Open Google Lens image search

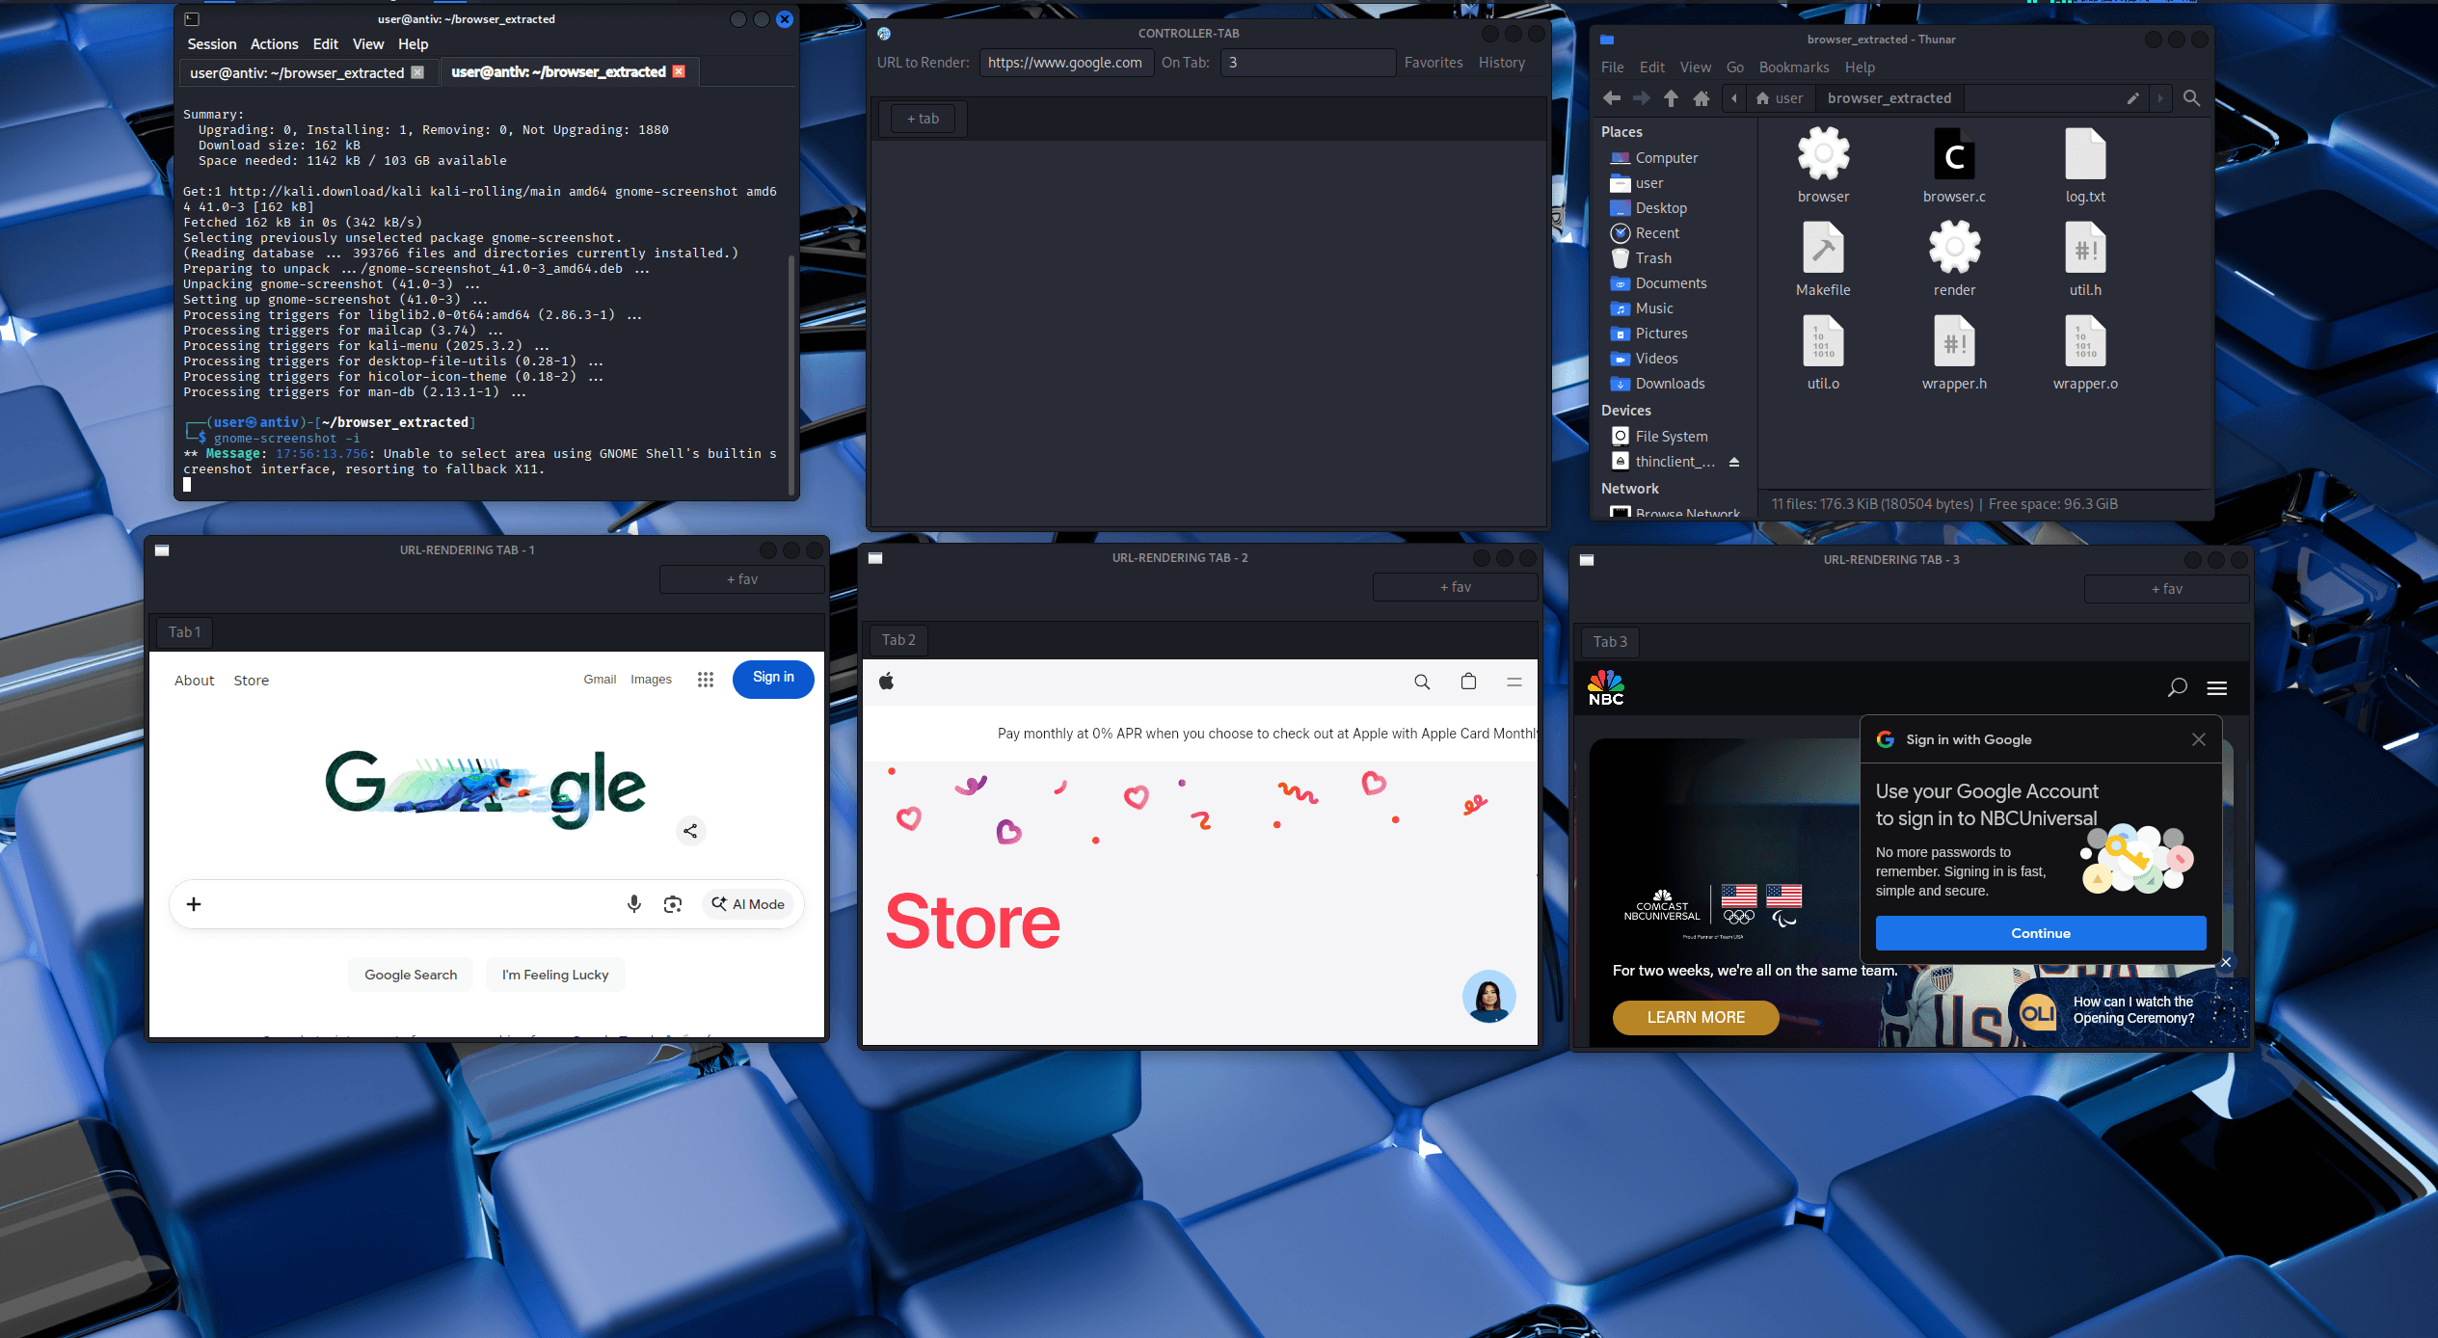[673, 904]
